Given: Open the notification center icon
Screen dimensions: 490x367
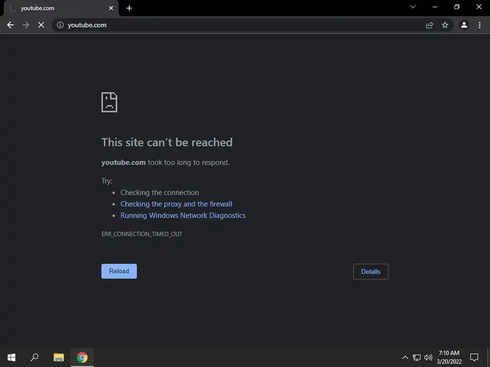Looking at the screenshot, I should [x=474, y=357].
